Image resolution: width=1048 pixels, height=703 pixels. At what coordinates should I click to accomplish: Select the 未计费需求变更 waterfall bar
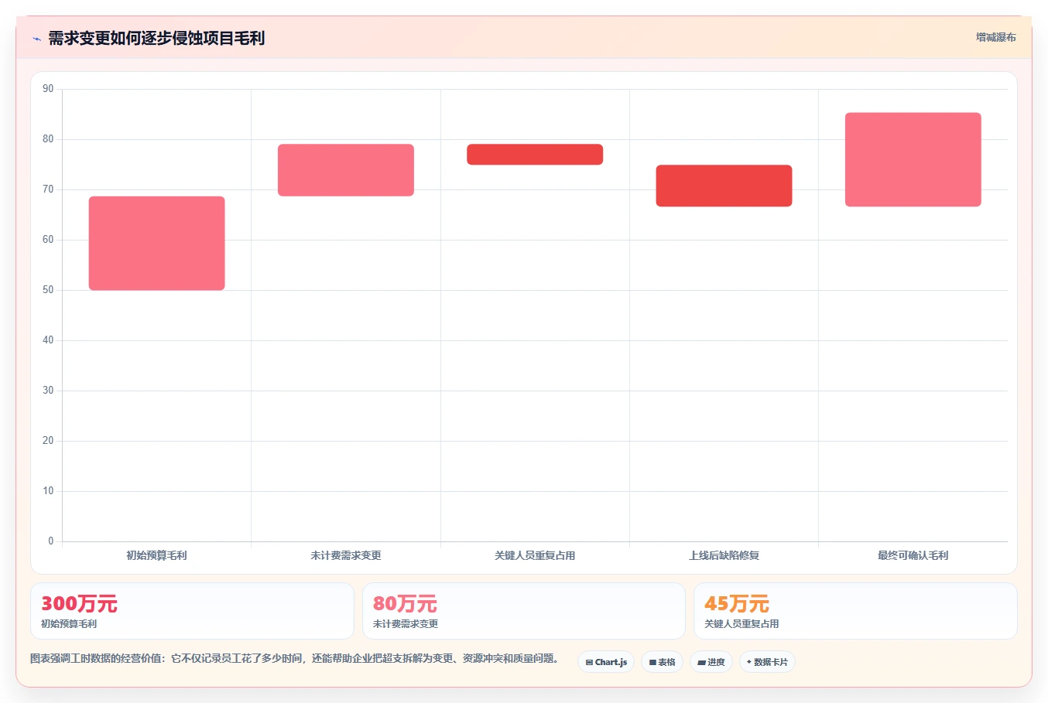click(346, 170)
